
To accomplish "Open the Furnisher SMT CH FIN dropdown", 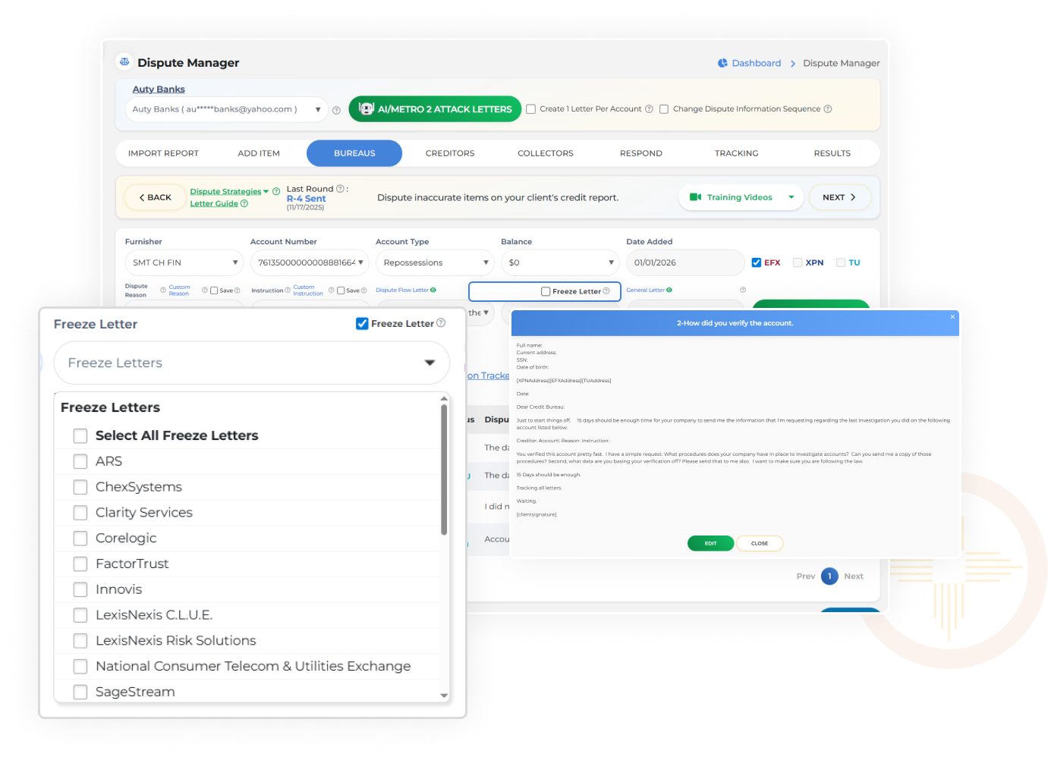I will pyautogui.click(x=184, y=262).
